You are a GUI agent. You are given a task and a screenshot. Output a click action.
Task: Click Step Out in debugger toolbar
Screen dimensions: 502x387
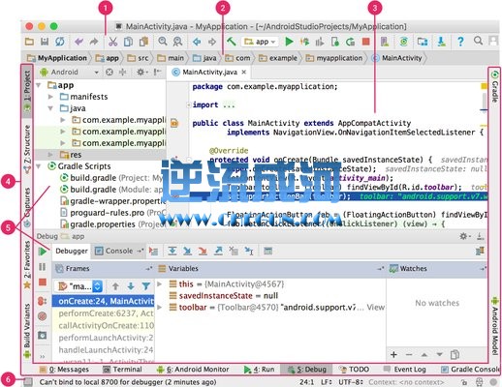(218, 251)
